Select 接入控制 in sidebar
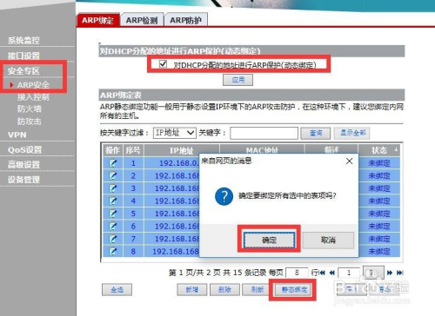The height and width of the screenshot is (316, 435). point(33,97)
